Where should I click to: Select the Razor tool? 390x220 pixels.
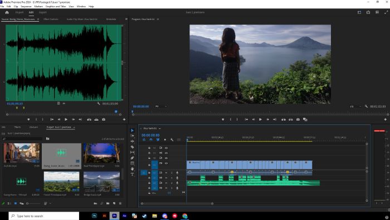(133, 147)
